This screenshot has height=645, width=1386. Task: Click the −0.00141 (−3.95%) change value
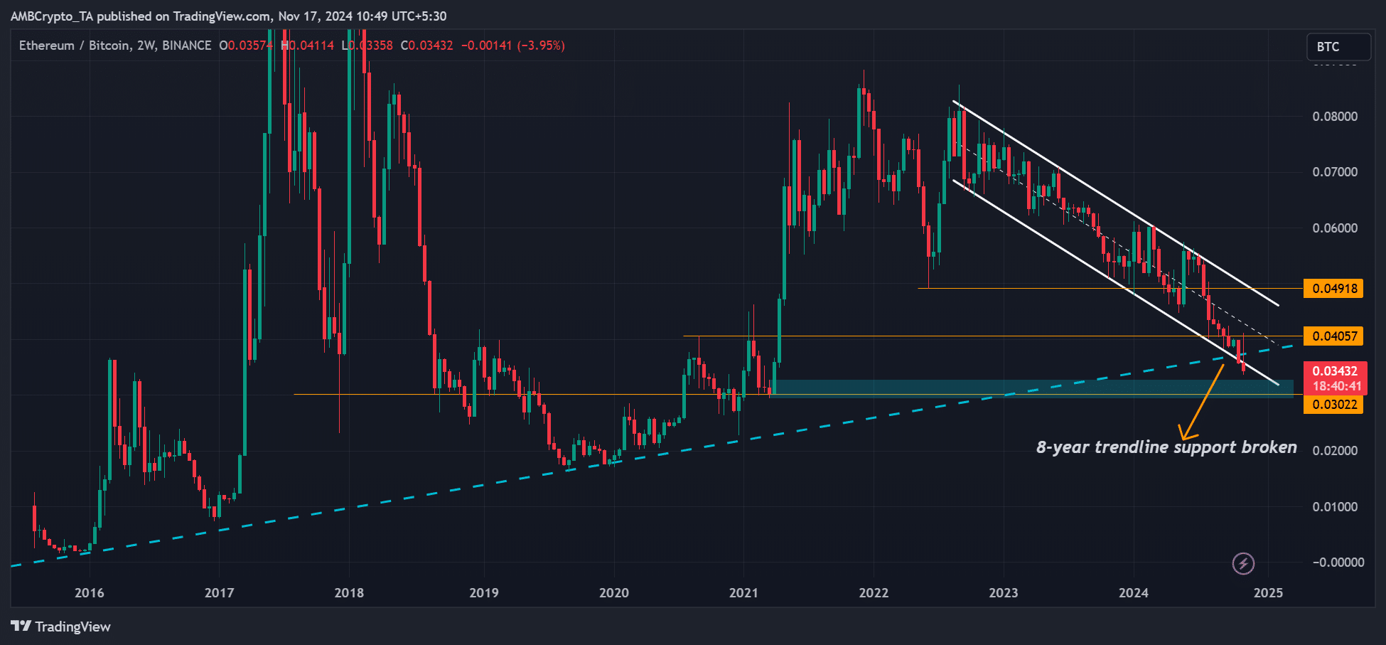(513, 46)
